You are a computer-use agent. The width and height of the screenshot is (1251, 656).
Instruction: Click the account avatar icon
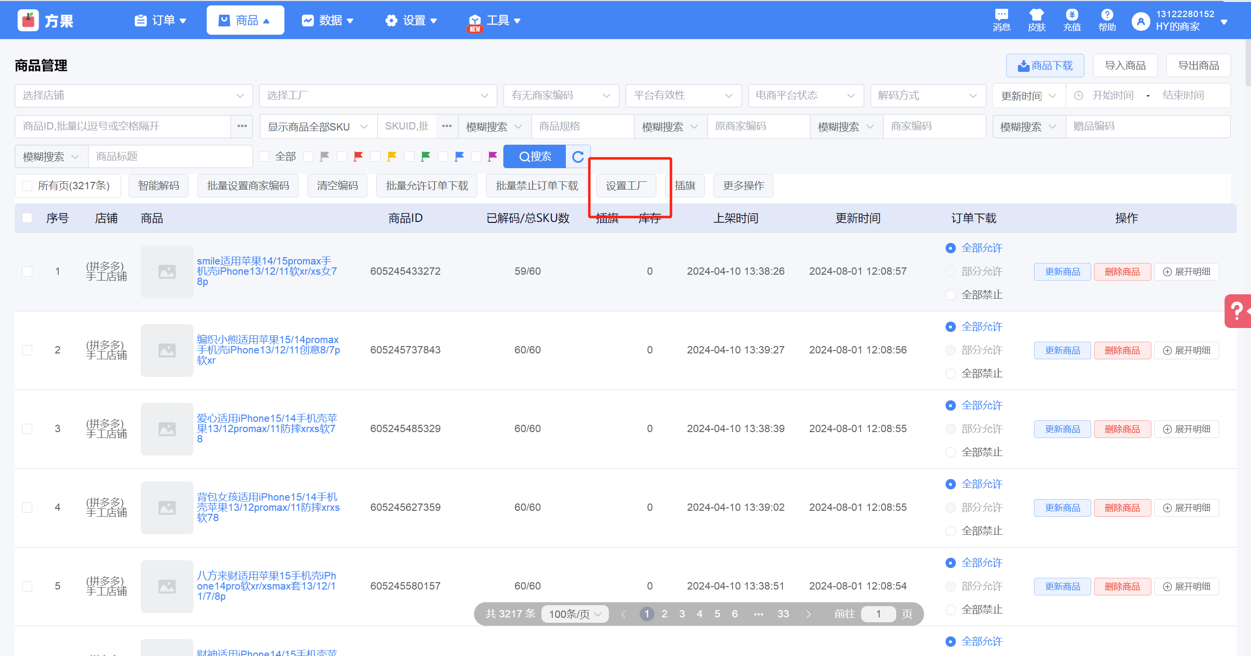coord(1141,21)
